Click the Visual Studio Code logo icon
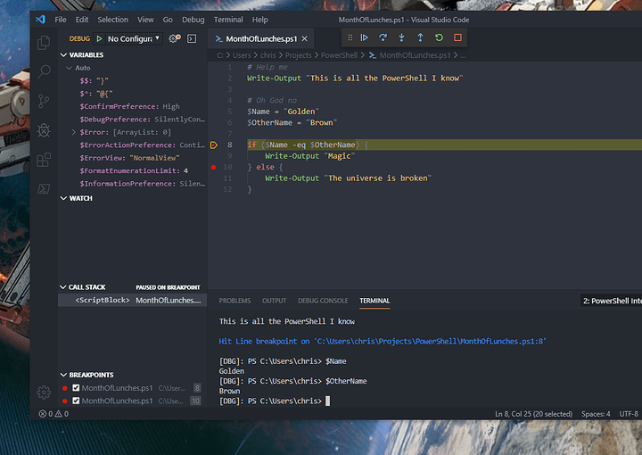642x455 pixels. point(40,20)
